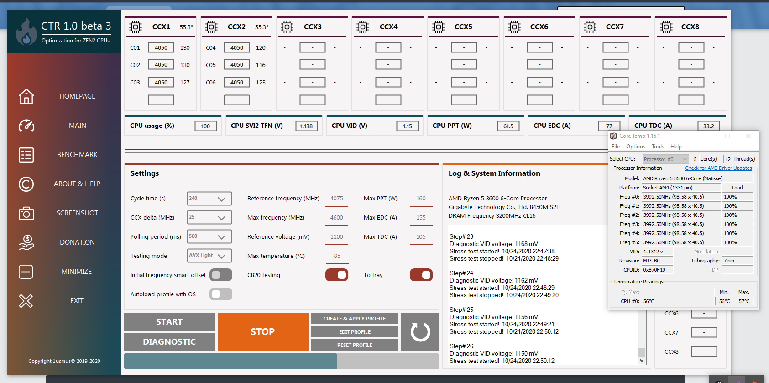
Task: Click the Max temperature field
Action: pos(337,256)
